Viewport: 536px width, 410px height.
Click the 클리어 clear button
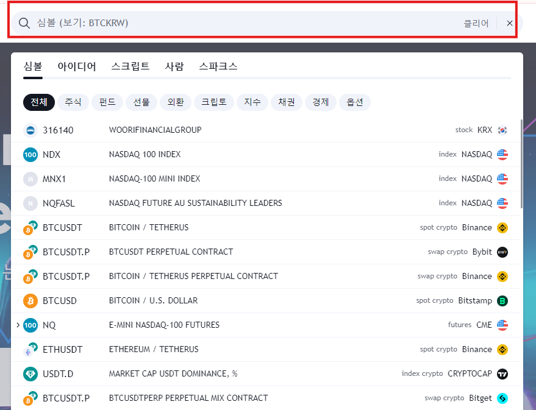tap(476, 23)
